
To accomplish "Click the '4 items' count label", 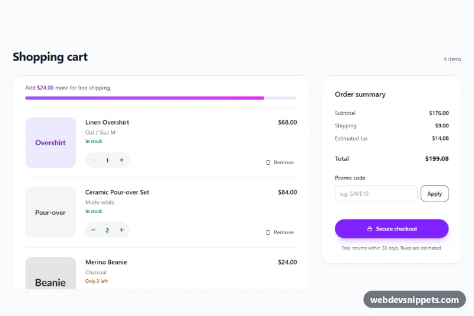I will coord(452,59).
